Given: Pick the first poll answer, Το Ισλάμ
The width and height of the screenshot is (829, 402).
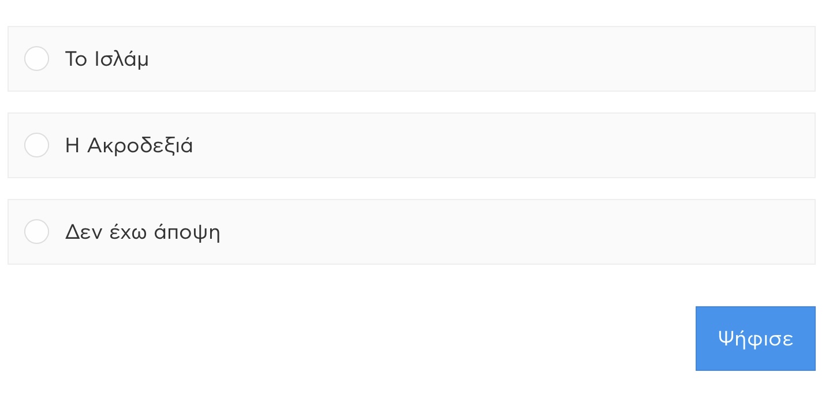Looking at the screenshot, I should click(412, 59).
